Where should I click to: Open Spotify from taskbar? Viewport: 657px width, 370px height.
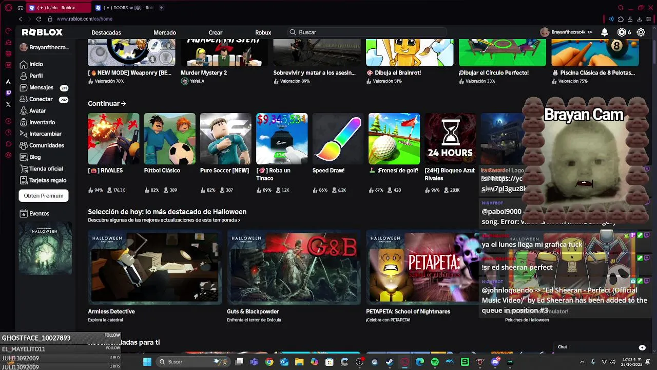coord(435,362)
